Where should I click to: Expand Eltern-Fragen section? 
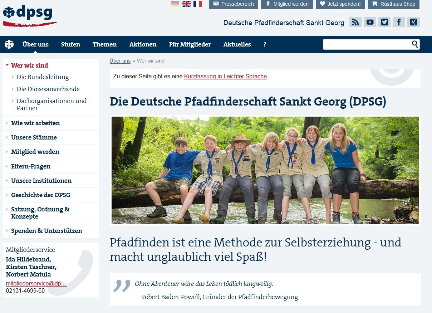(31, 166)
